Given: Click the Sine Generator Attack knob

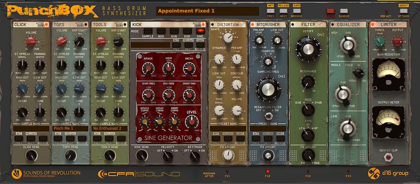Looking at the screenshot, I should pyautogui.click(x=148, y=68).
